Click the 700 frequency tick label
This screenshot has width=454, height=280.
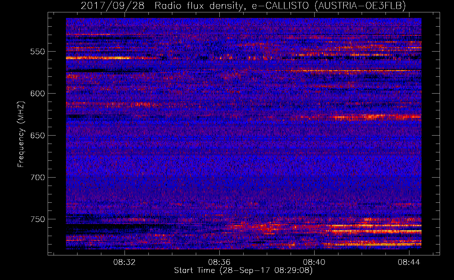tap(38, 178)
